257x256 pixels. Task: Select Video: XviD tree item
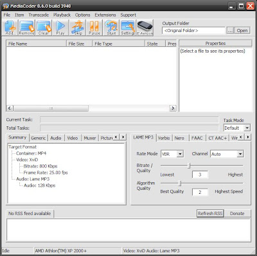coord(27,160)
